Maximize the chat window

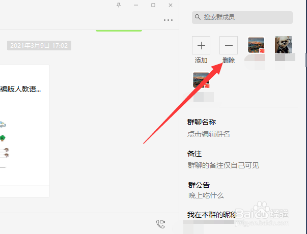(x=153, y=5)
